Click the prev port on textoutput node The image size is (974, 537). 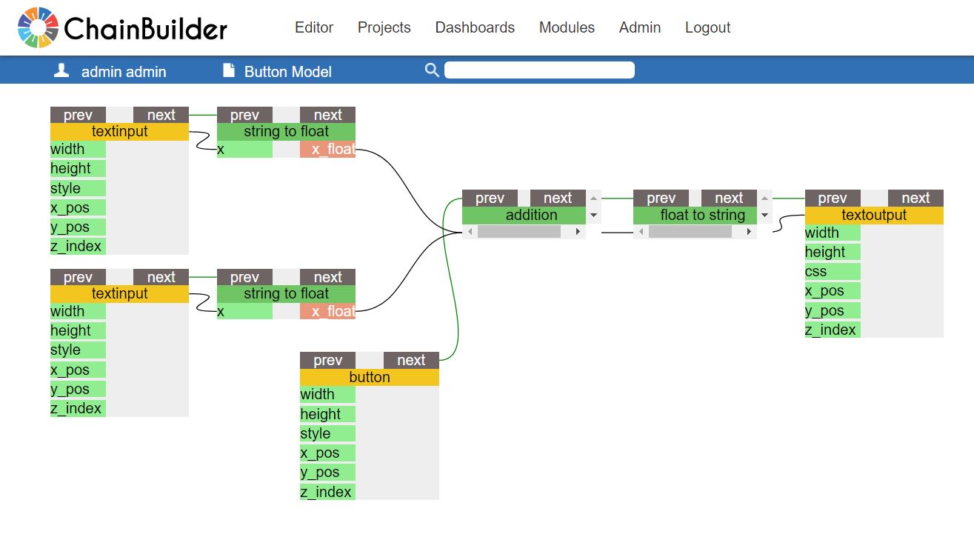pos(833,198)
